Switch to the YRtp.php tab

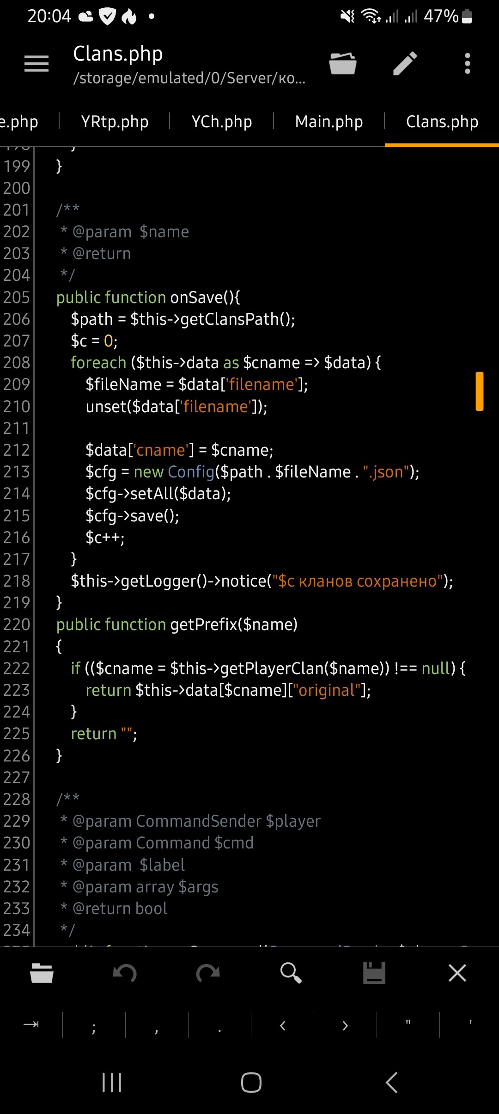(115, 122)
